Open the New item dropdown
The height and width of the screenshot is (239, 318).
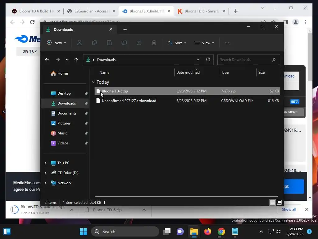pyautogui.click(x=57, y=43)
